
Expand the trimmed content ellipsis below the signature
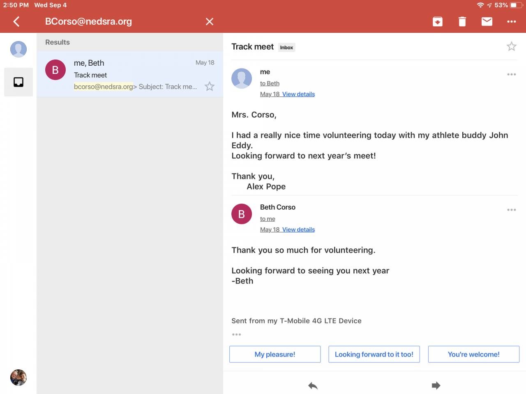click(236, 334)
